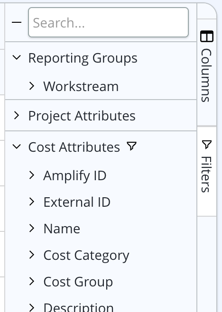Expand the Cost Category filter chevron
This screenshot has height=312, width=222.
pyautogui.click(x=32, y=255)
